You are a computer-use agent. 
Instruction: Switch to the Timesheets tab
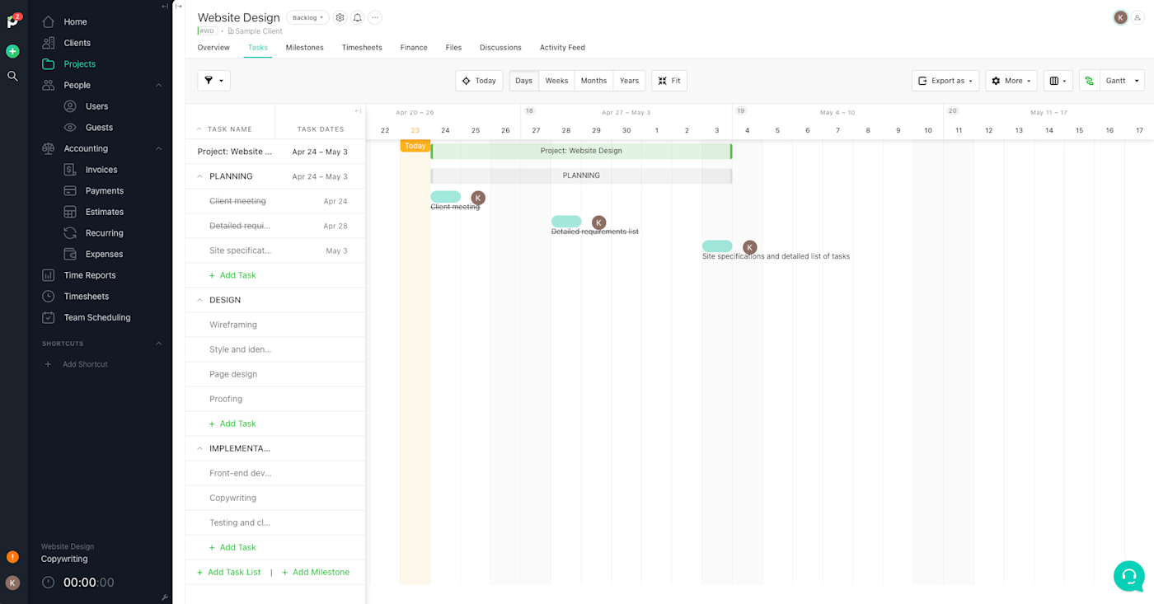tap(362, 48)
